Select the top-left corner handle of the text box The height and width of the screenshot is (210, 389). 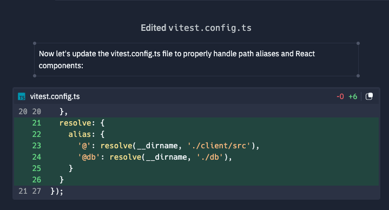35,43
